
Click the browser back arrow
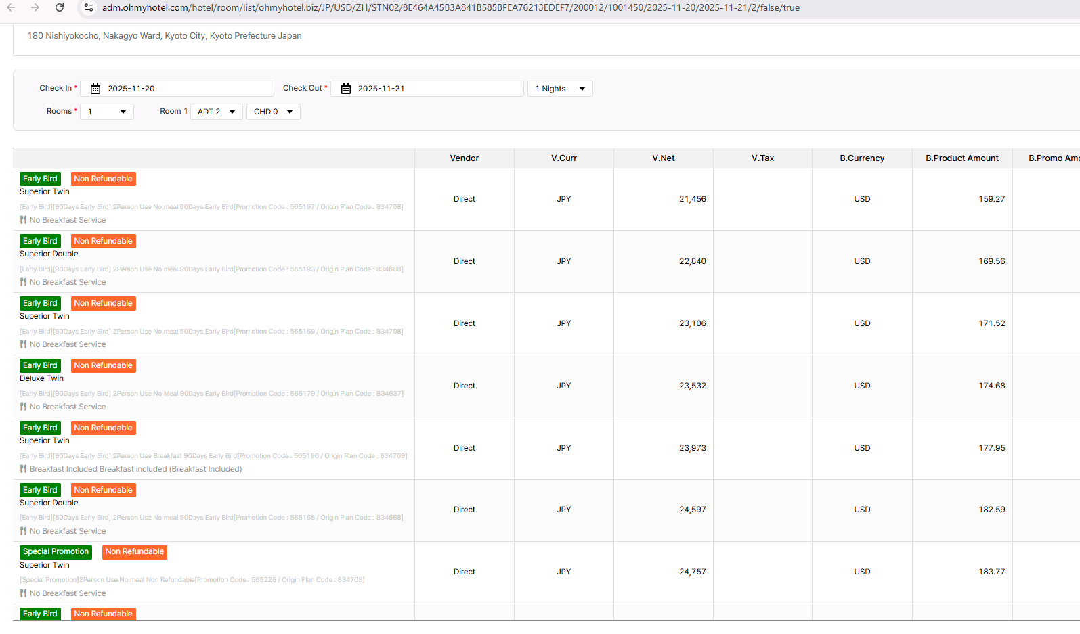pos(11,7)
